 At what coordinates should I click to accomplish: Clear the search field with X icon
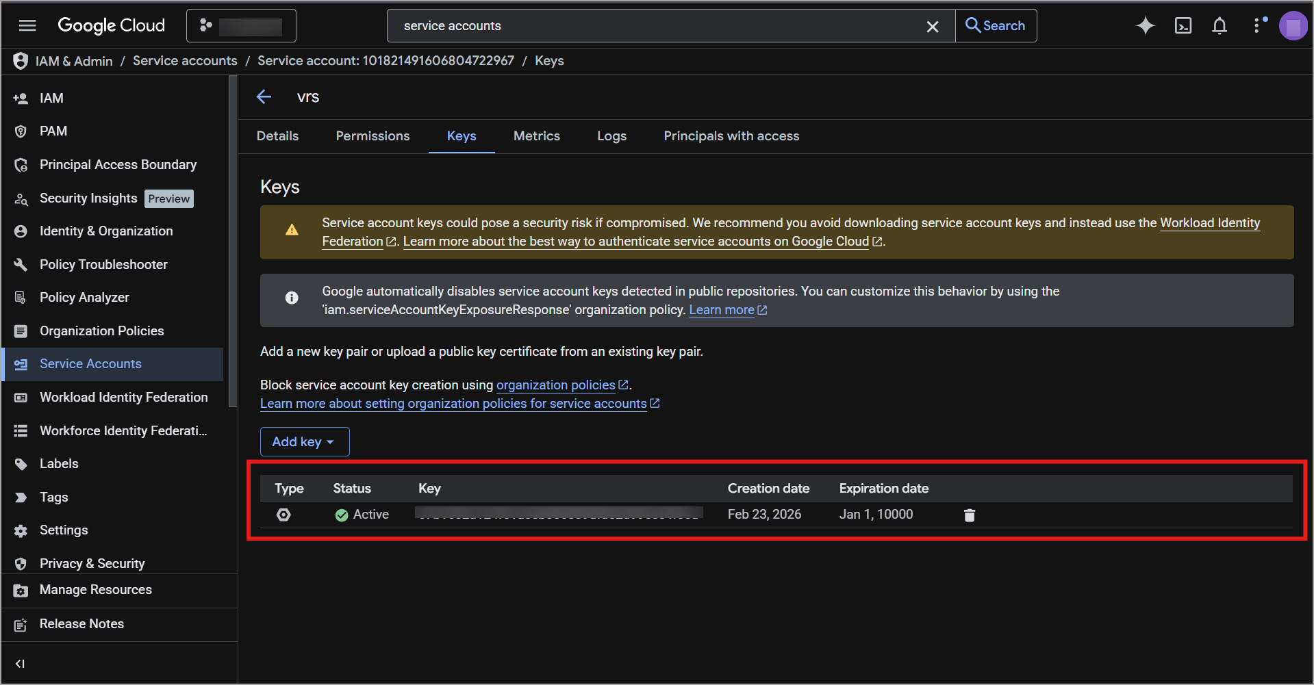click(932, 26)
